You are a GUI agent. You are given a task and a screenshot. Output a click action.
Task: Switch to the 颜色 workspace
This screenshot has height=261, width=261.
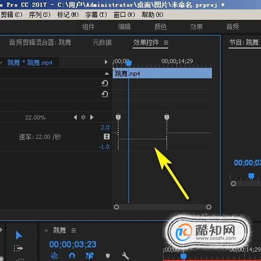(160, 27)
